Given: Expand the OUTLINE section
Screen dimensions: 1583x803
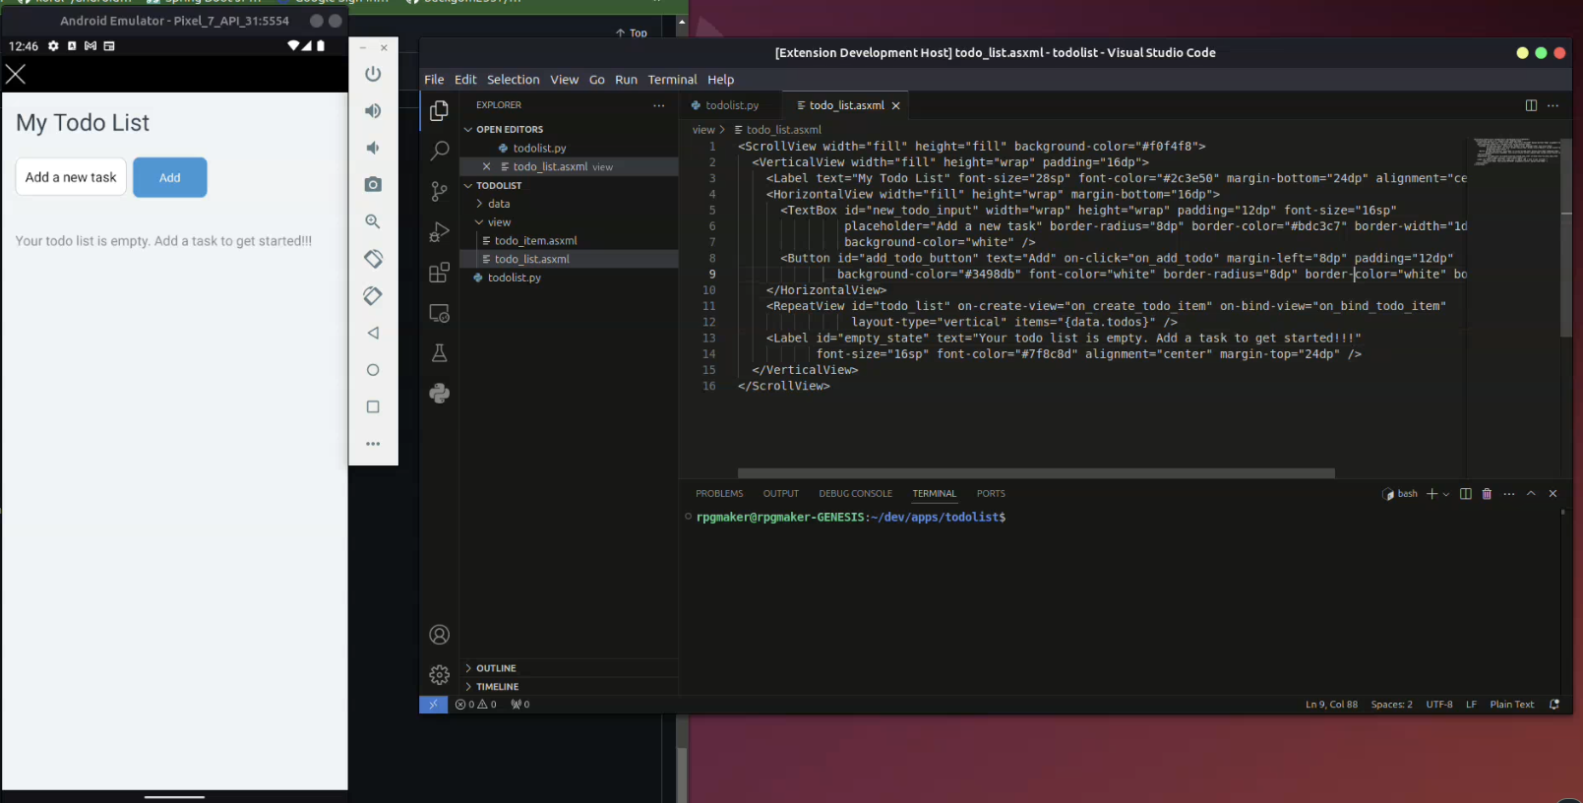Looking at the screenshot, I should [x=496, y=668].
